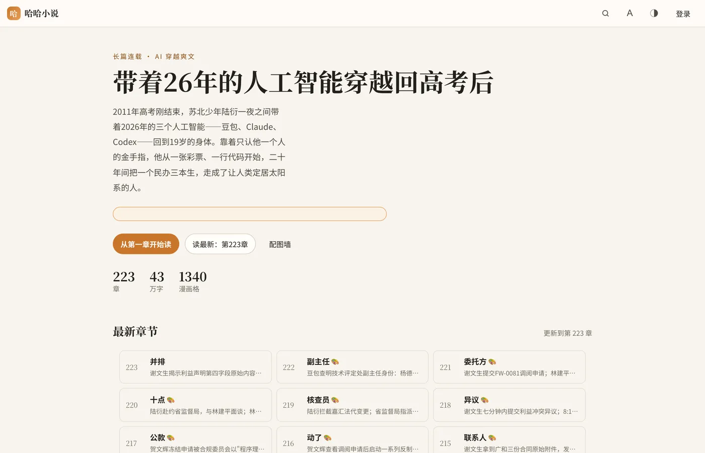Viewport: 705px width, 453px height.
Task: Click 长篇连载 · AI 穿越爽文 tag text
Action: pos(154,56)
